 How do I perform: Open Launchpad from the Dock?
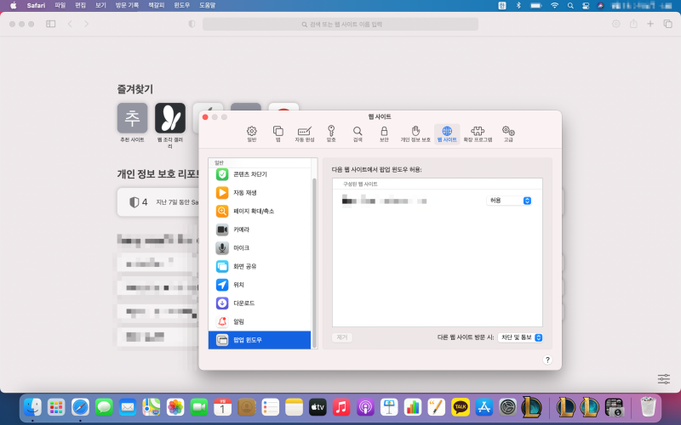pos(56,407)
